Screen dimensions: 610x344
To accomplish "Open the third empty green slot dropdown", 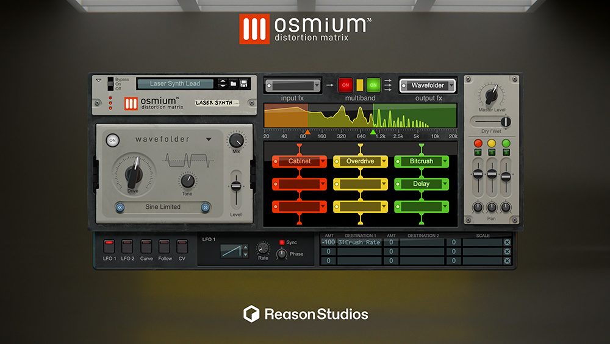I will tap(445, 206).
